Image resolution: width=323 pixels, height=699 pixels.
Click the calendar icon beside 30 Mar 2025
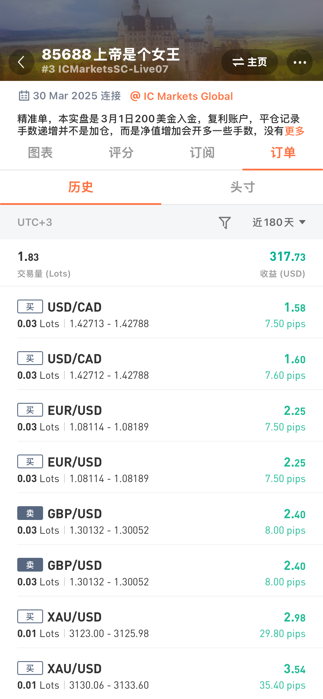pyautogui.click(x=24, y=96)
